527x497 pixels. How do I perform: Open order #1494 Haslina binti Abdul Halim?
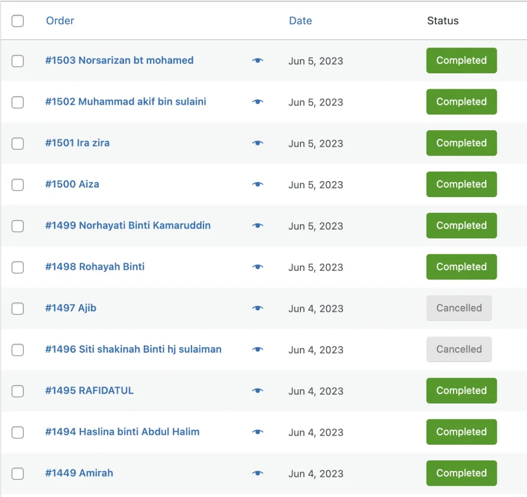coord(122,432)
